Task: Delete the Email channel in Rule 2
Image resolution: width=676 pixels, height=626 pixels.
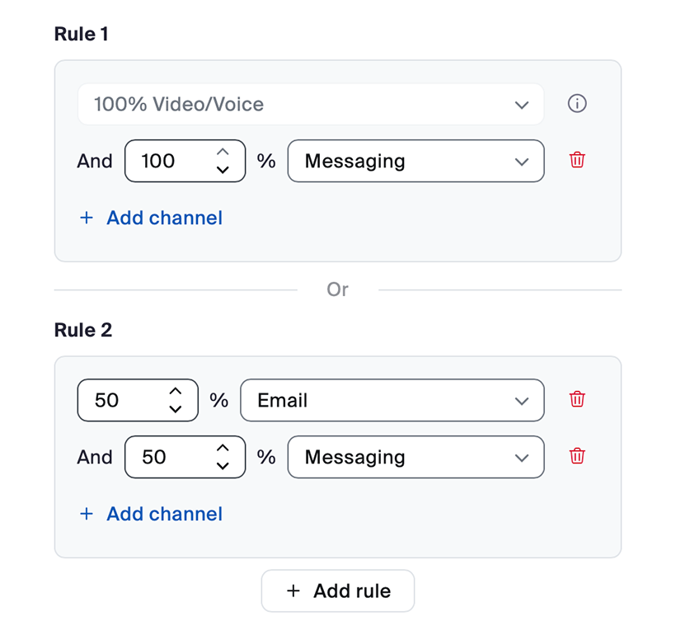Action: pos(577,399)
